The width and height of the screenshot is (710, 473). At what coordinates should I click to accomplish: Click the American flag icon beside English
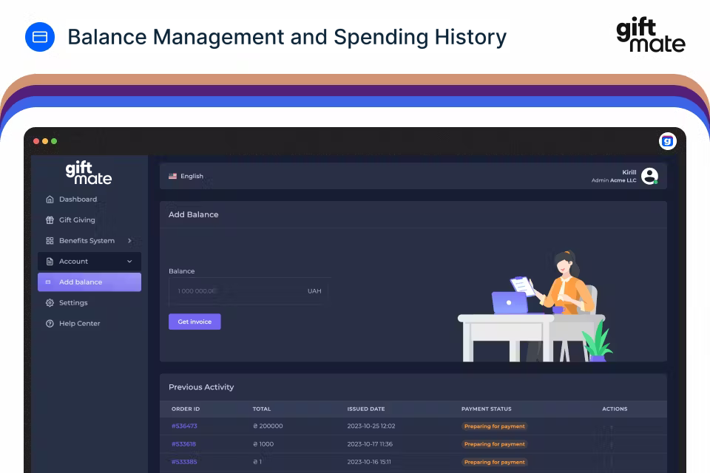click(x=172, y=176)
